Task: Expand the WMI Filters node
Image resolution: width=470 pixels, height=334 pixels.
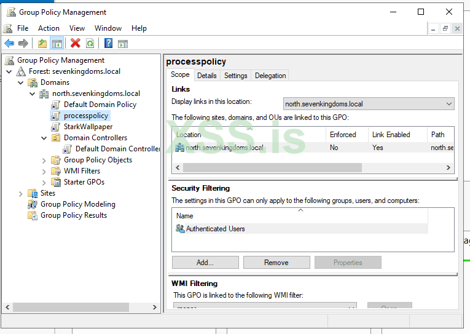Action: pyautogui.click(x=44, y=171)
